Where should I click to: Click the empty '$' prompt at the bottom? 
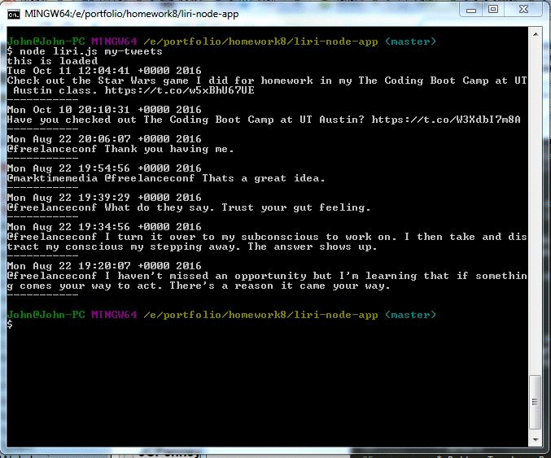click(10, 325)
